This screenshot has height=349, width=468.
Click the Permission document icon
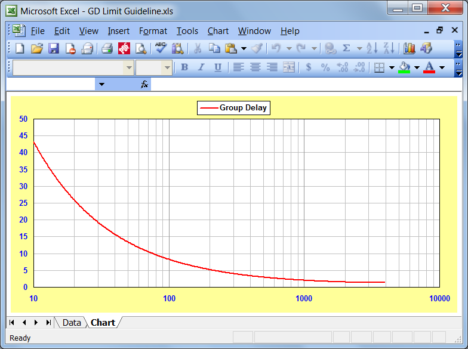pos(70,48)
